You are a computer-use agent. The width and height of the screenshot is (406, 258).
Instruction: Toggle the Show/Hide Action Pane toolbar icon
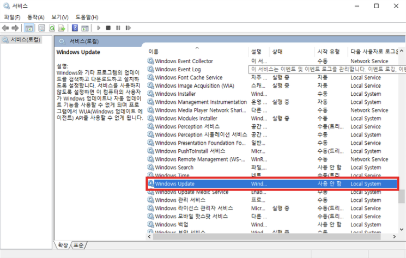pyautogui.click(x=85, y=28)
